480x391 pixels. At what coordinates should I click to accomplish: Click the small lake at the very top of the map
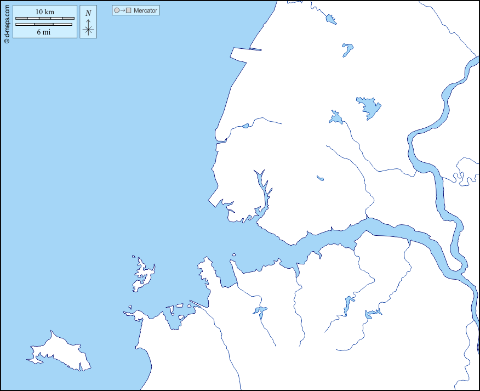tap(330, 20)
